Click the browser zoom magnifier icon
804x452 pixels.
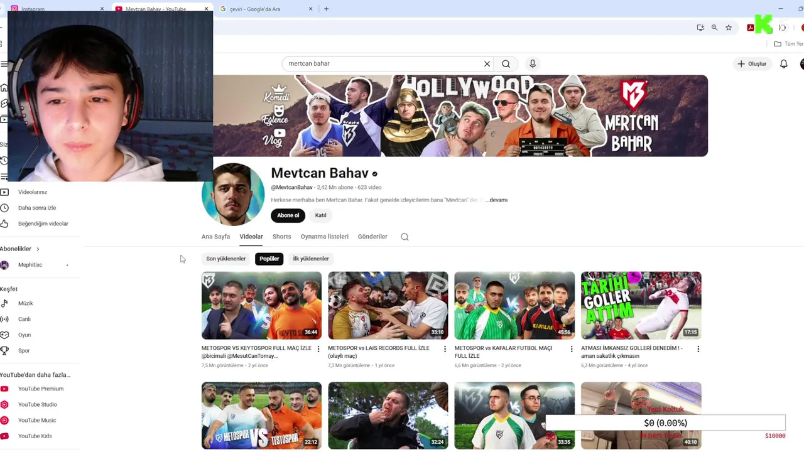(x=714, y=28)
